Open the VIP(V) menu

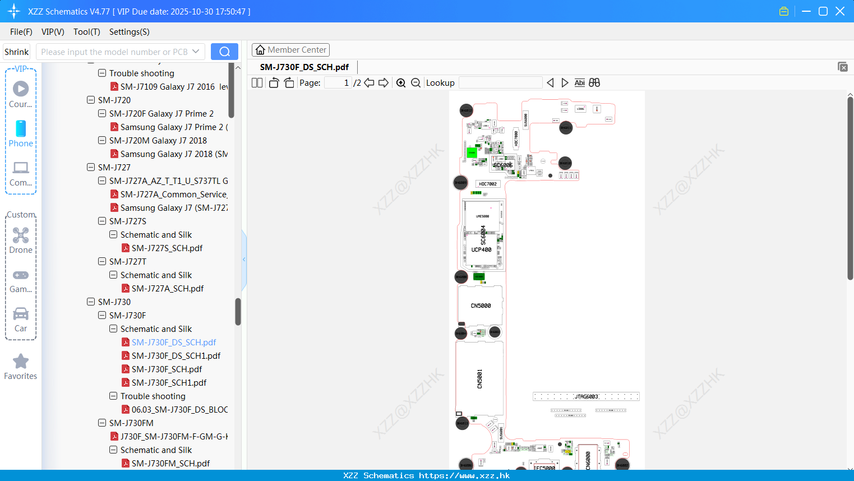click(53, 32)
